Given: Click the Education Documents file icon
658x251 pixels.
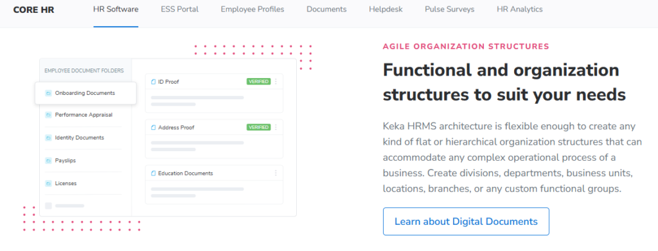Looking at the screenshot, I should [153, 173].
